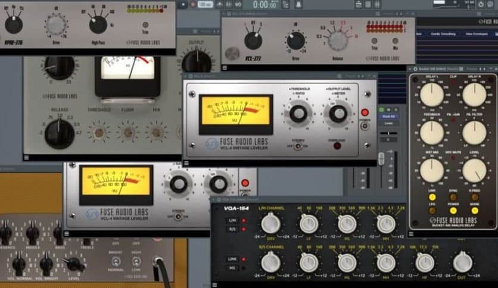498x288 pixels.
Task: Click the record button in FL Studio transport
Action: (x=193, y=4)
